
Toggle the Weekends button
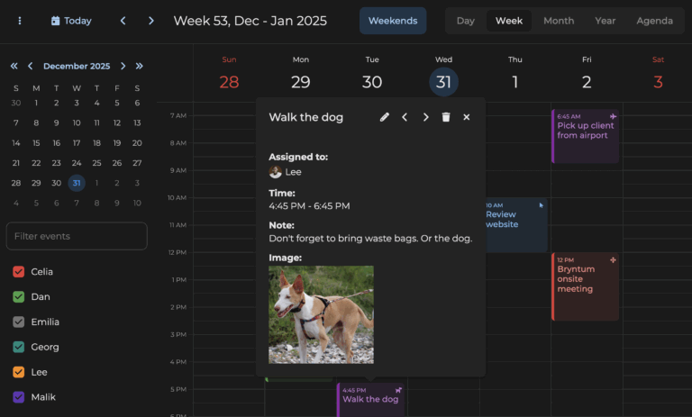coord(393,21)
